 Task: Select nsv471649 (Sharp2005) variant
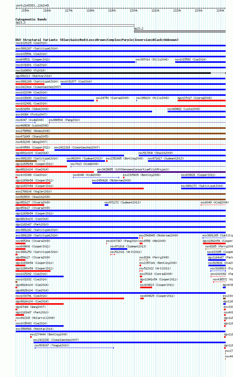[x=120, y=139]
